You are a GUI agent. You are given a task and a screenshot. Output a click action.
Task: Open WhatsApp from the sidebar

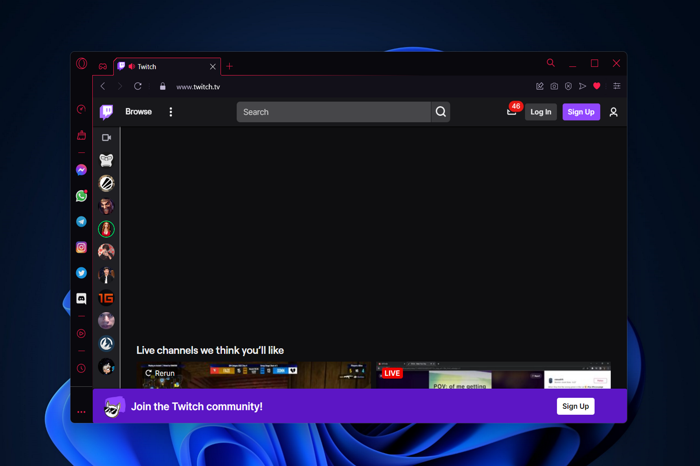pyautogui.click(x=81, y=196)
